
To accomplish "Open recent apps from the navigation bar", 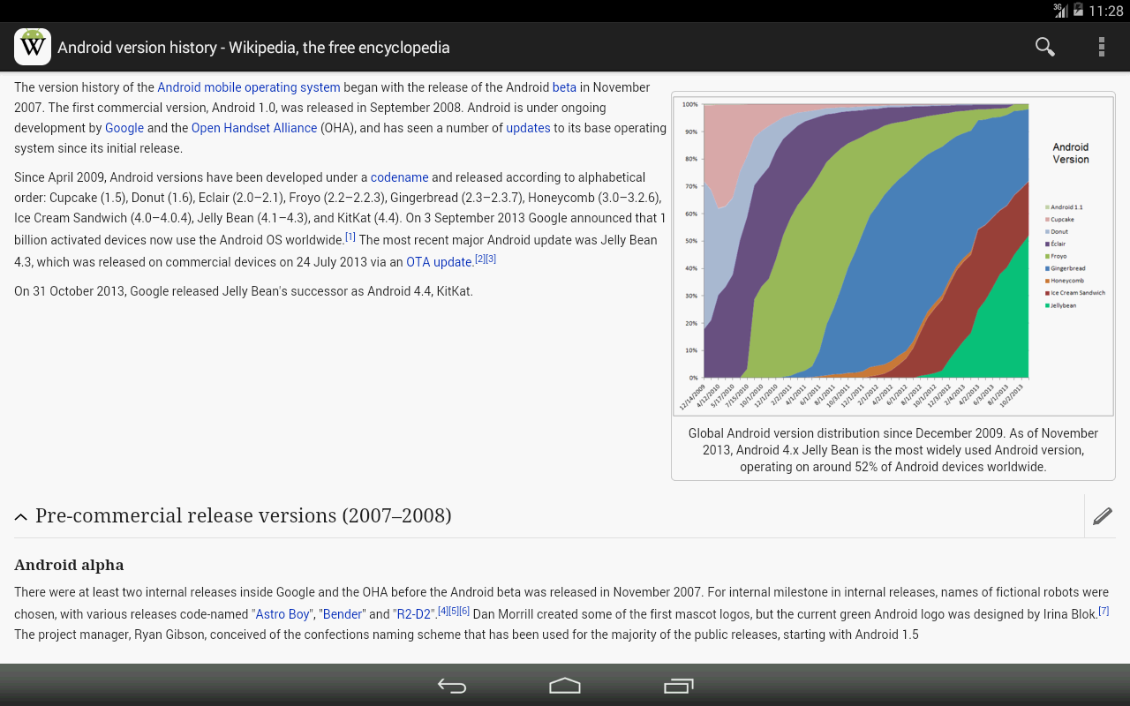I will click(x=678, y=685).
